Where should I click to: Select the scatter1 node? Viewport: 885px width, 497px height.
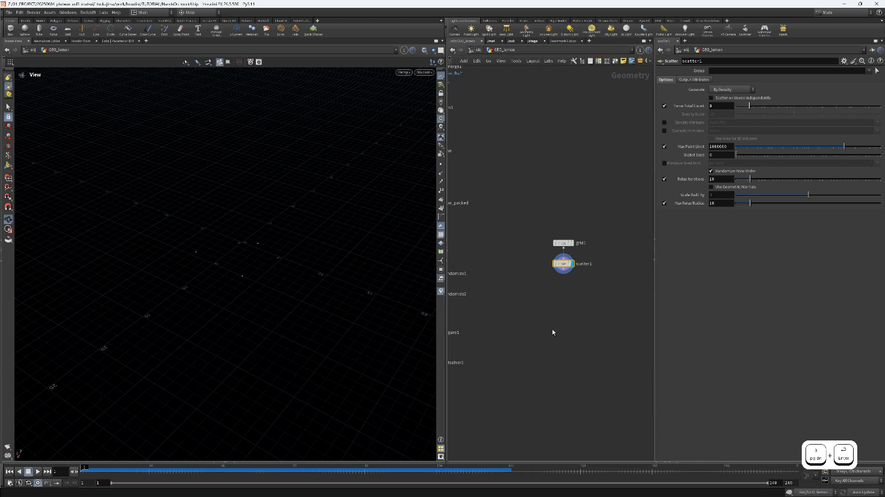[x=563, y=264]
